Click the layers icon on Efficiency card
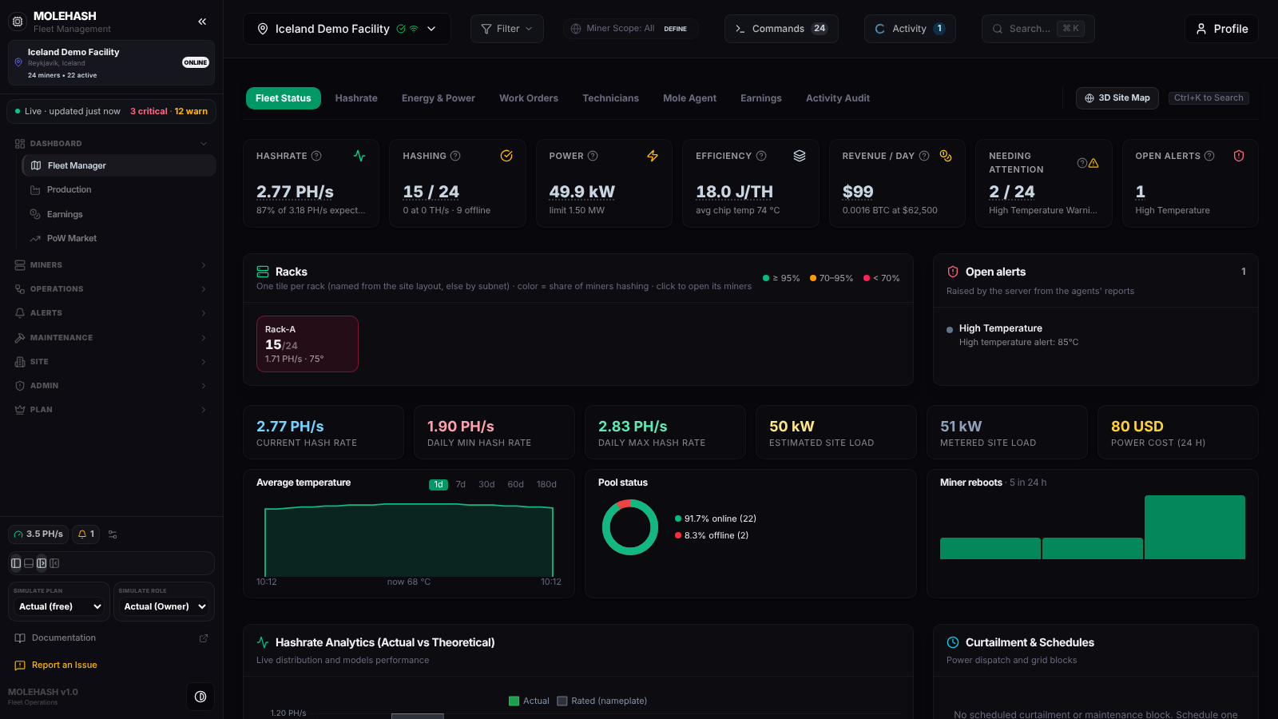 click(800, 156)
